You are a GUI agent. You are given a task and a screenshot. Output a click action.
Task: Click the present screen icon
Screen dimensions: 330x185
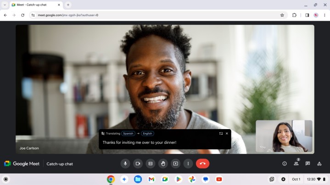tap(175, 163)
